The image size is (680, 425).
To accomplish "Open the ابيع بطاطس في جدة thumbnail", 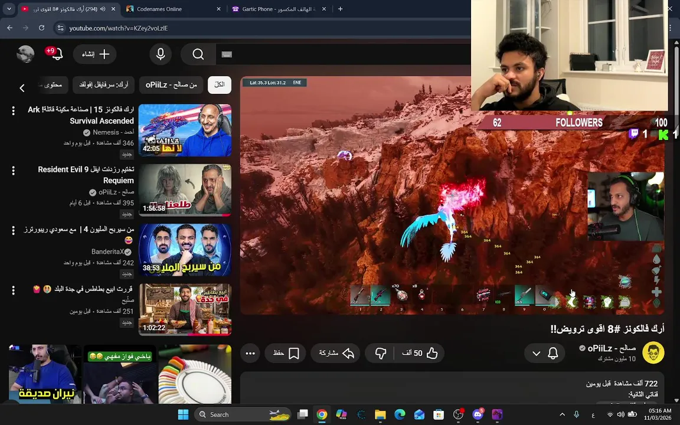I will point(185,310).
